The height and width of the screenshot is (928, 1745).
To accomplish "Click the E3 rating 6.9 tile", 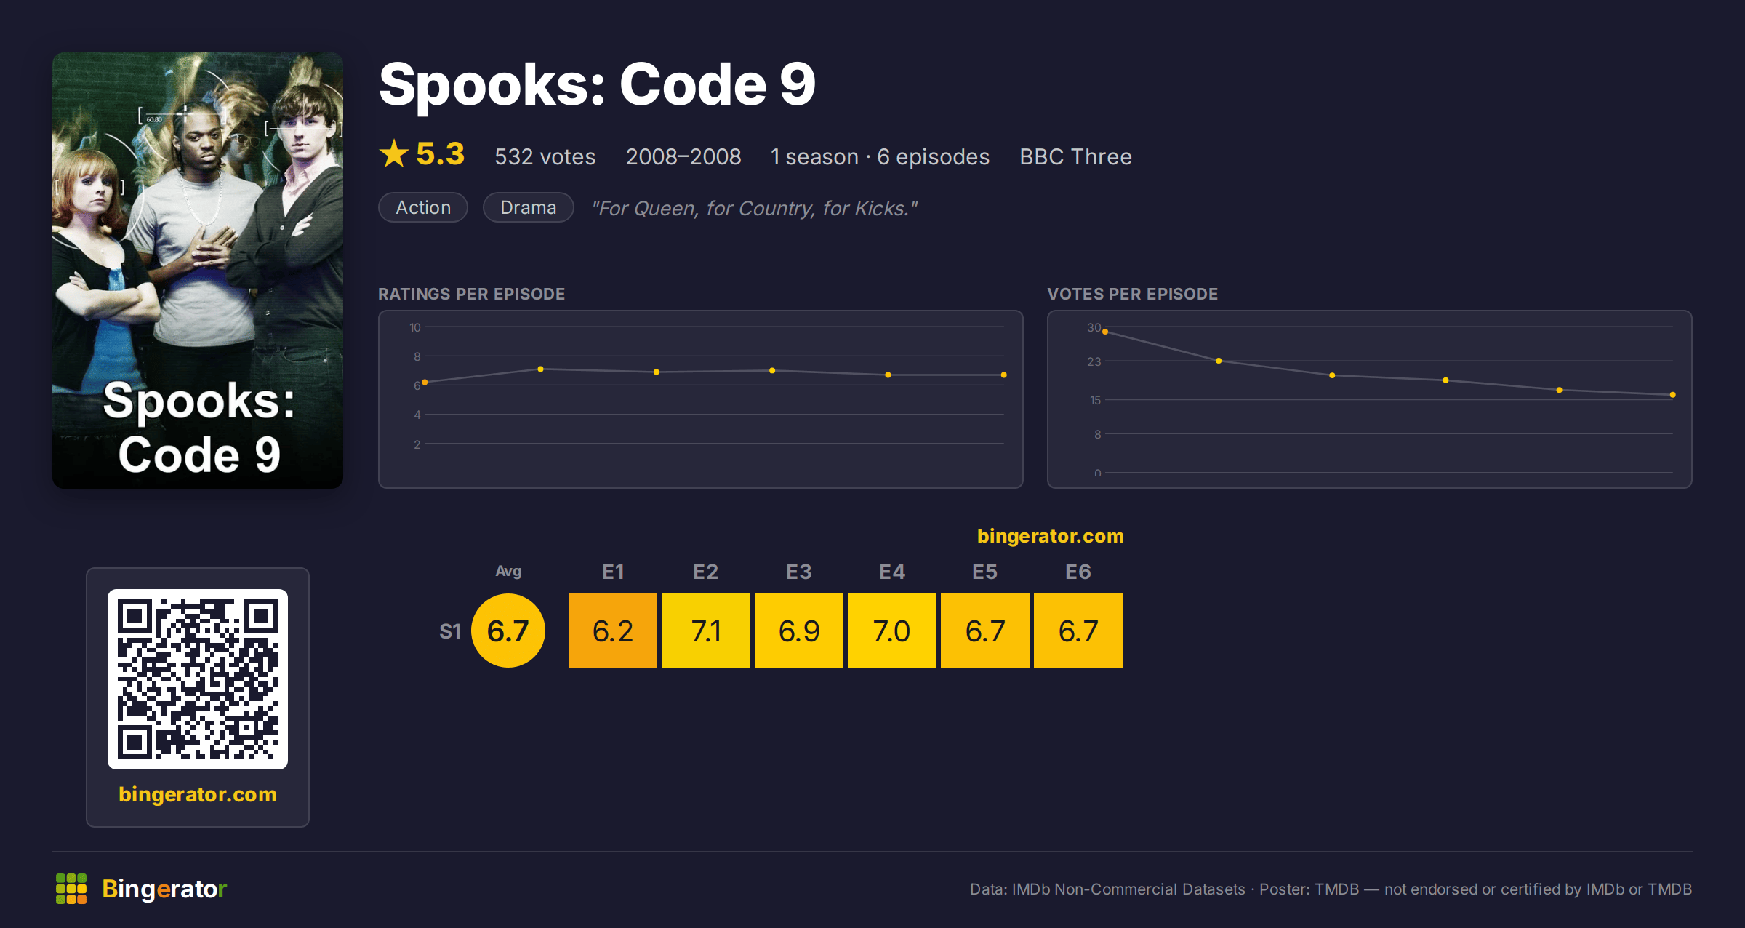I will [799, 631].
